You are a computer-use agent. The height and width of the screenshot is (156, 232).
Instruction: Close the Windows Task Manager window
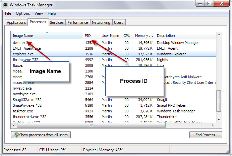tap(222, 4)
